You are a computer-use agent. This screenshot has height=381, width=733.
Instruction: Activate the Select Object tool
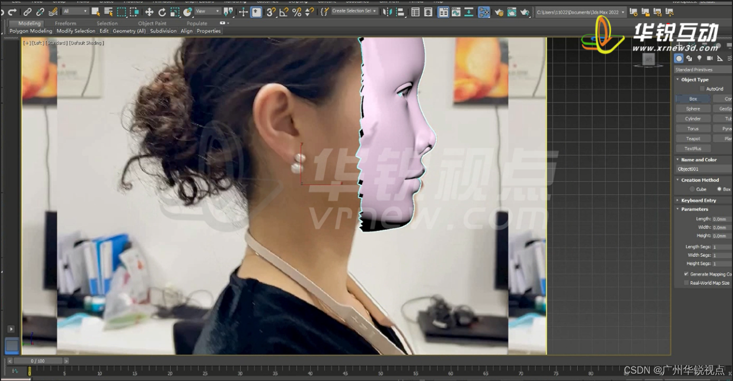coord(96,12)
